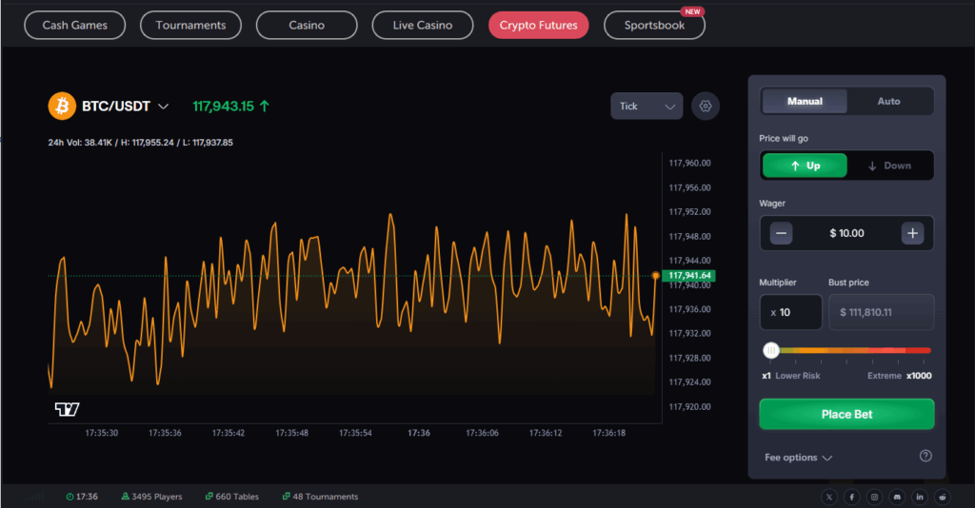Screen dimensions: 975x508
Task: Open the X (Twitter) social icon
Action: tap(829, 497)
